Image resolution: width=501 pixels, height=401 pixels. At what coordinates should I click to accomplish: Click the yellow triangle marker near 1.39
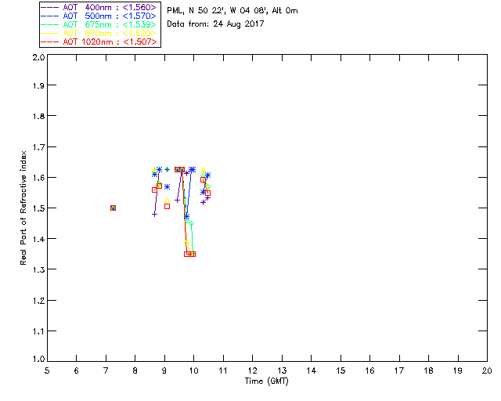tap(187, 243)
